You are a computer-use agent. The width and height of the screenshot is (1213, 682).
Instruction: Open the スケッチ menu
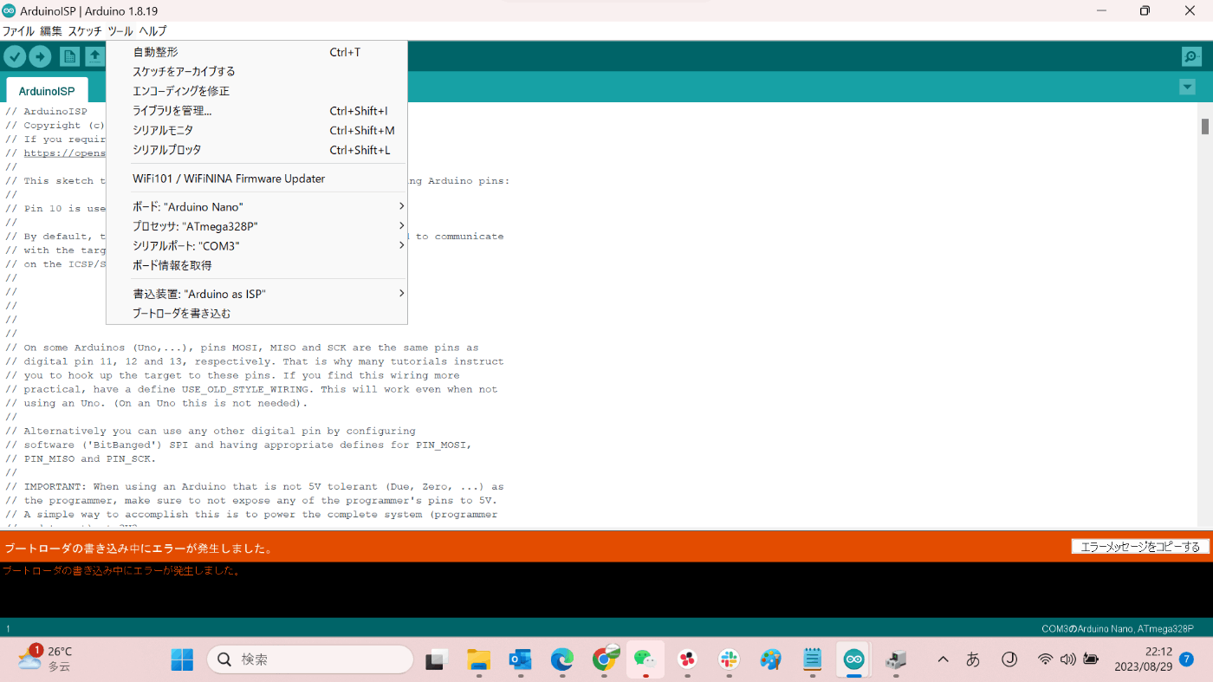coord(85,31)
